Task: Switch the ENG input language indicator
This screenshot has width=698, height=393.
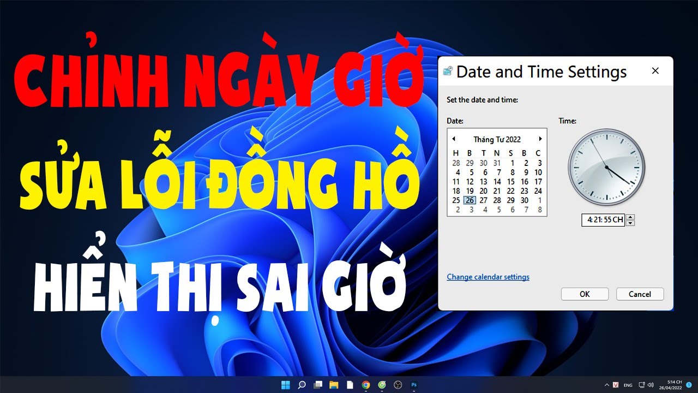Action: point(628,385)
